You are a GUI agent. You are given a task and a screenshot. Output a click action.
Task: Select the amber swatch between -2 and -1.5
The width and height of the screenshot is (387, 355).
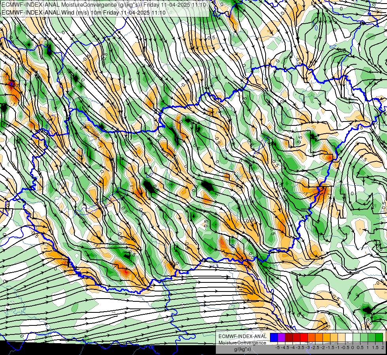pyautogui.click(x=327, y=338)
